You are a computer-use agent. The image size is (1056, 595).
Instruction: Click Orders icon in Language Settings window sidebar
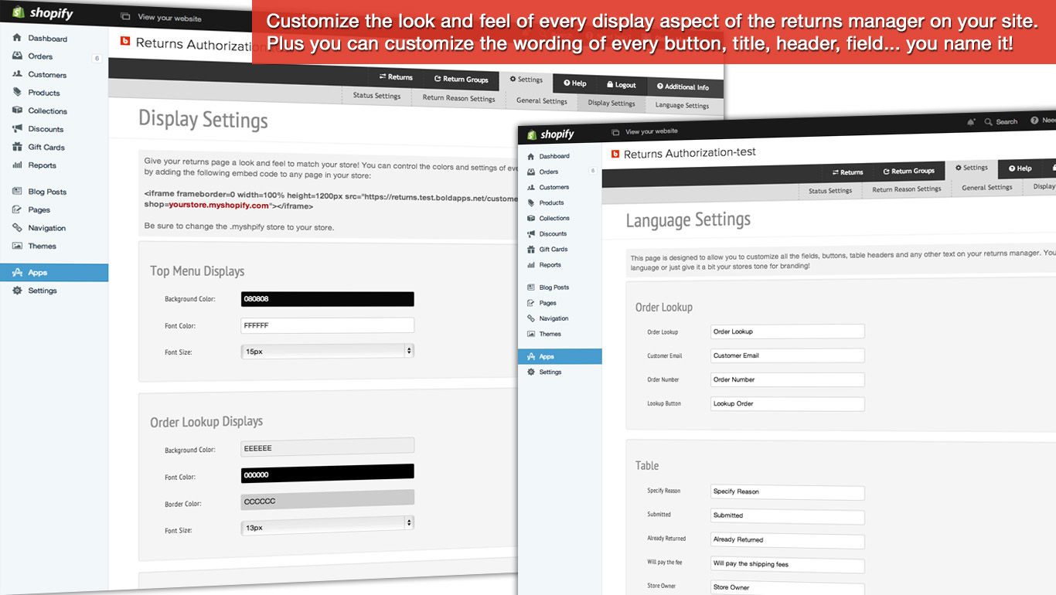pos(531,172)
